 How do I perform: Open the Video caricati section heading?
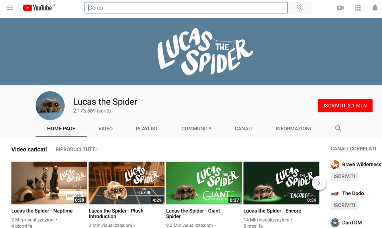[29, 149]
